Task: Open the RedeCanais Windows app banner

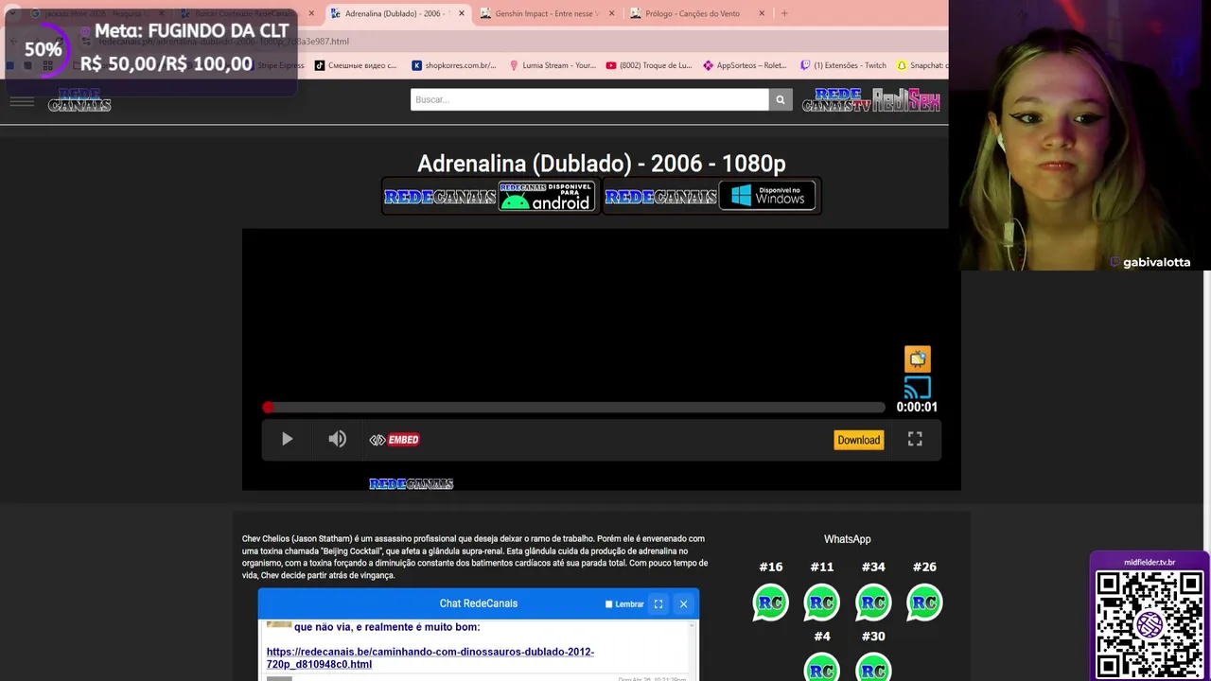Action: click(x=711, y=197)
